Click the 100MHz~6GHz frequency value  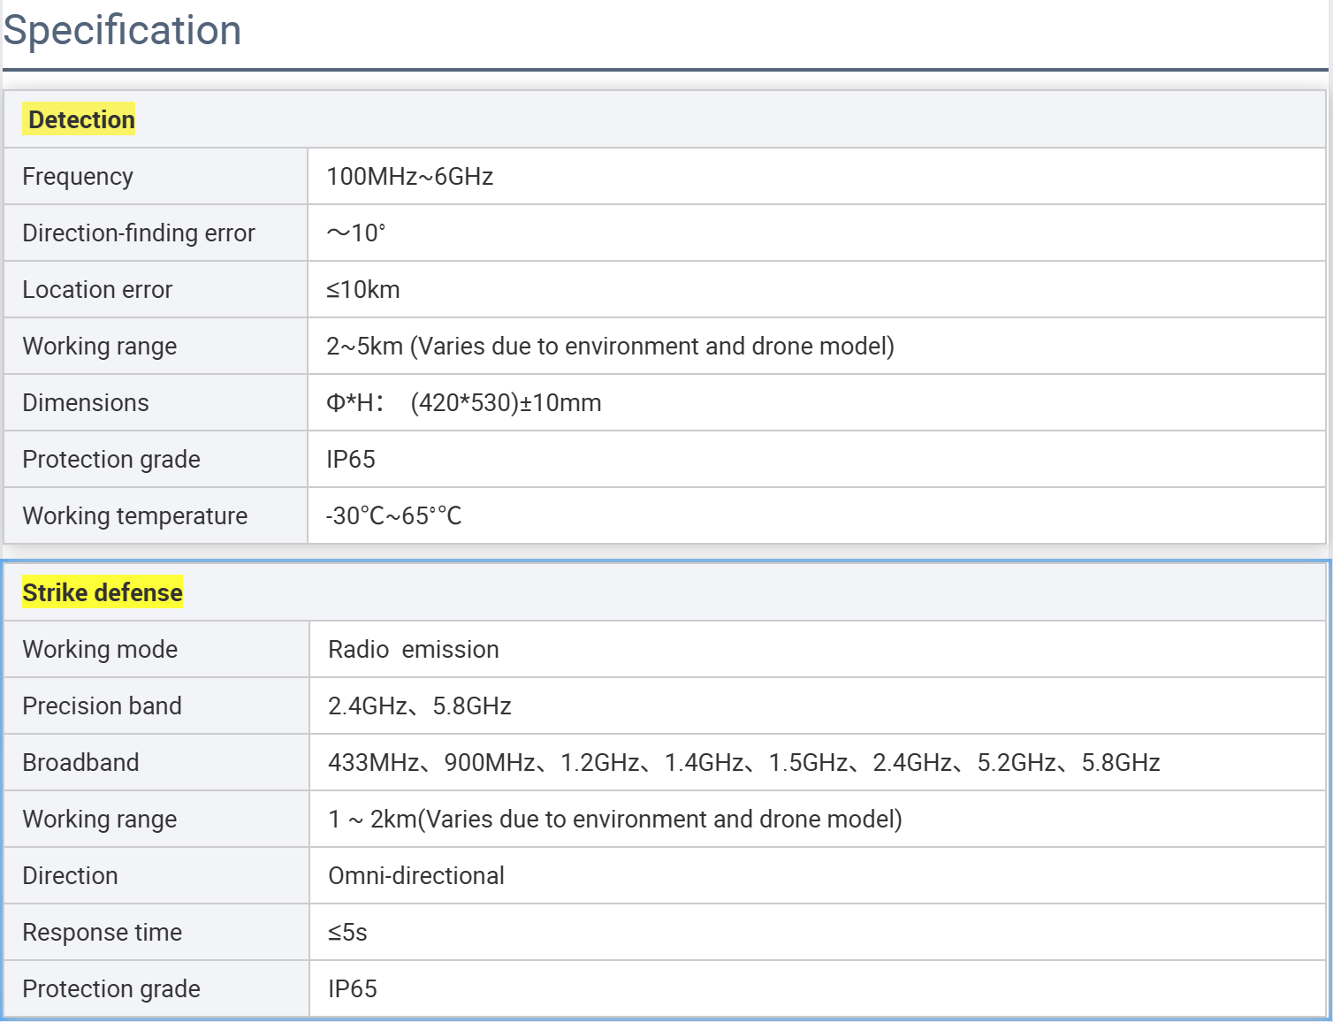tap(409, 176)
